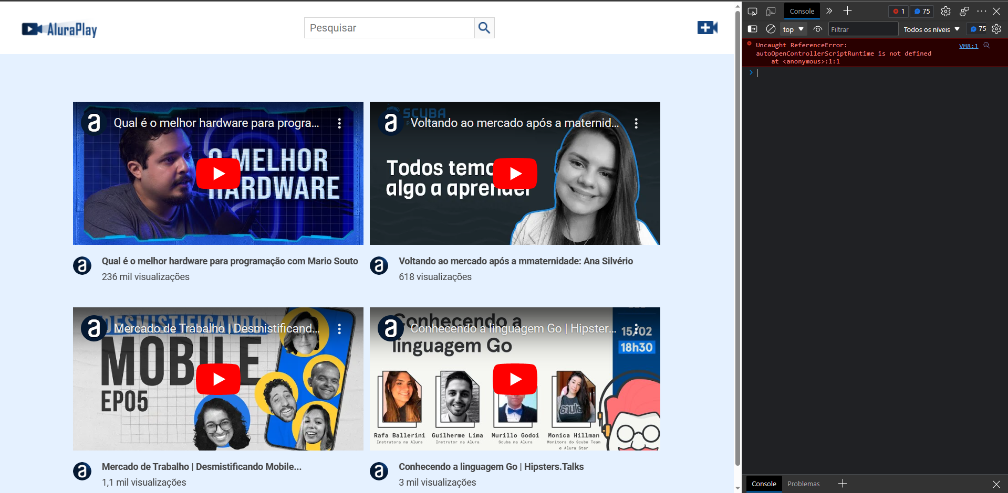Open the 'Todos os níveis' log level dropdown

(931, 29)
